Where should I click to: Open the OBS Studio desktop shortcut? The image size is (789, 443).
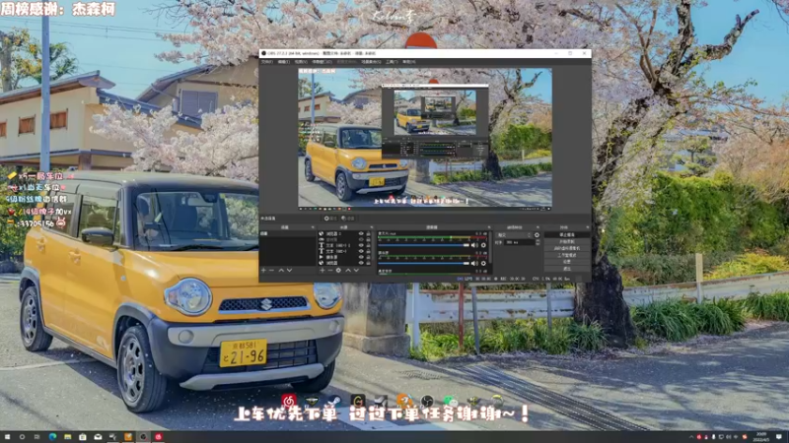(427, 401)
